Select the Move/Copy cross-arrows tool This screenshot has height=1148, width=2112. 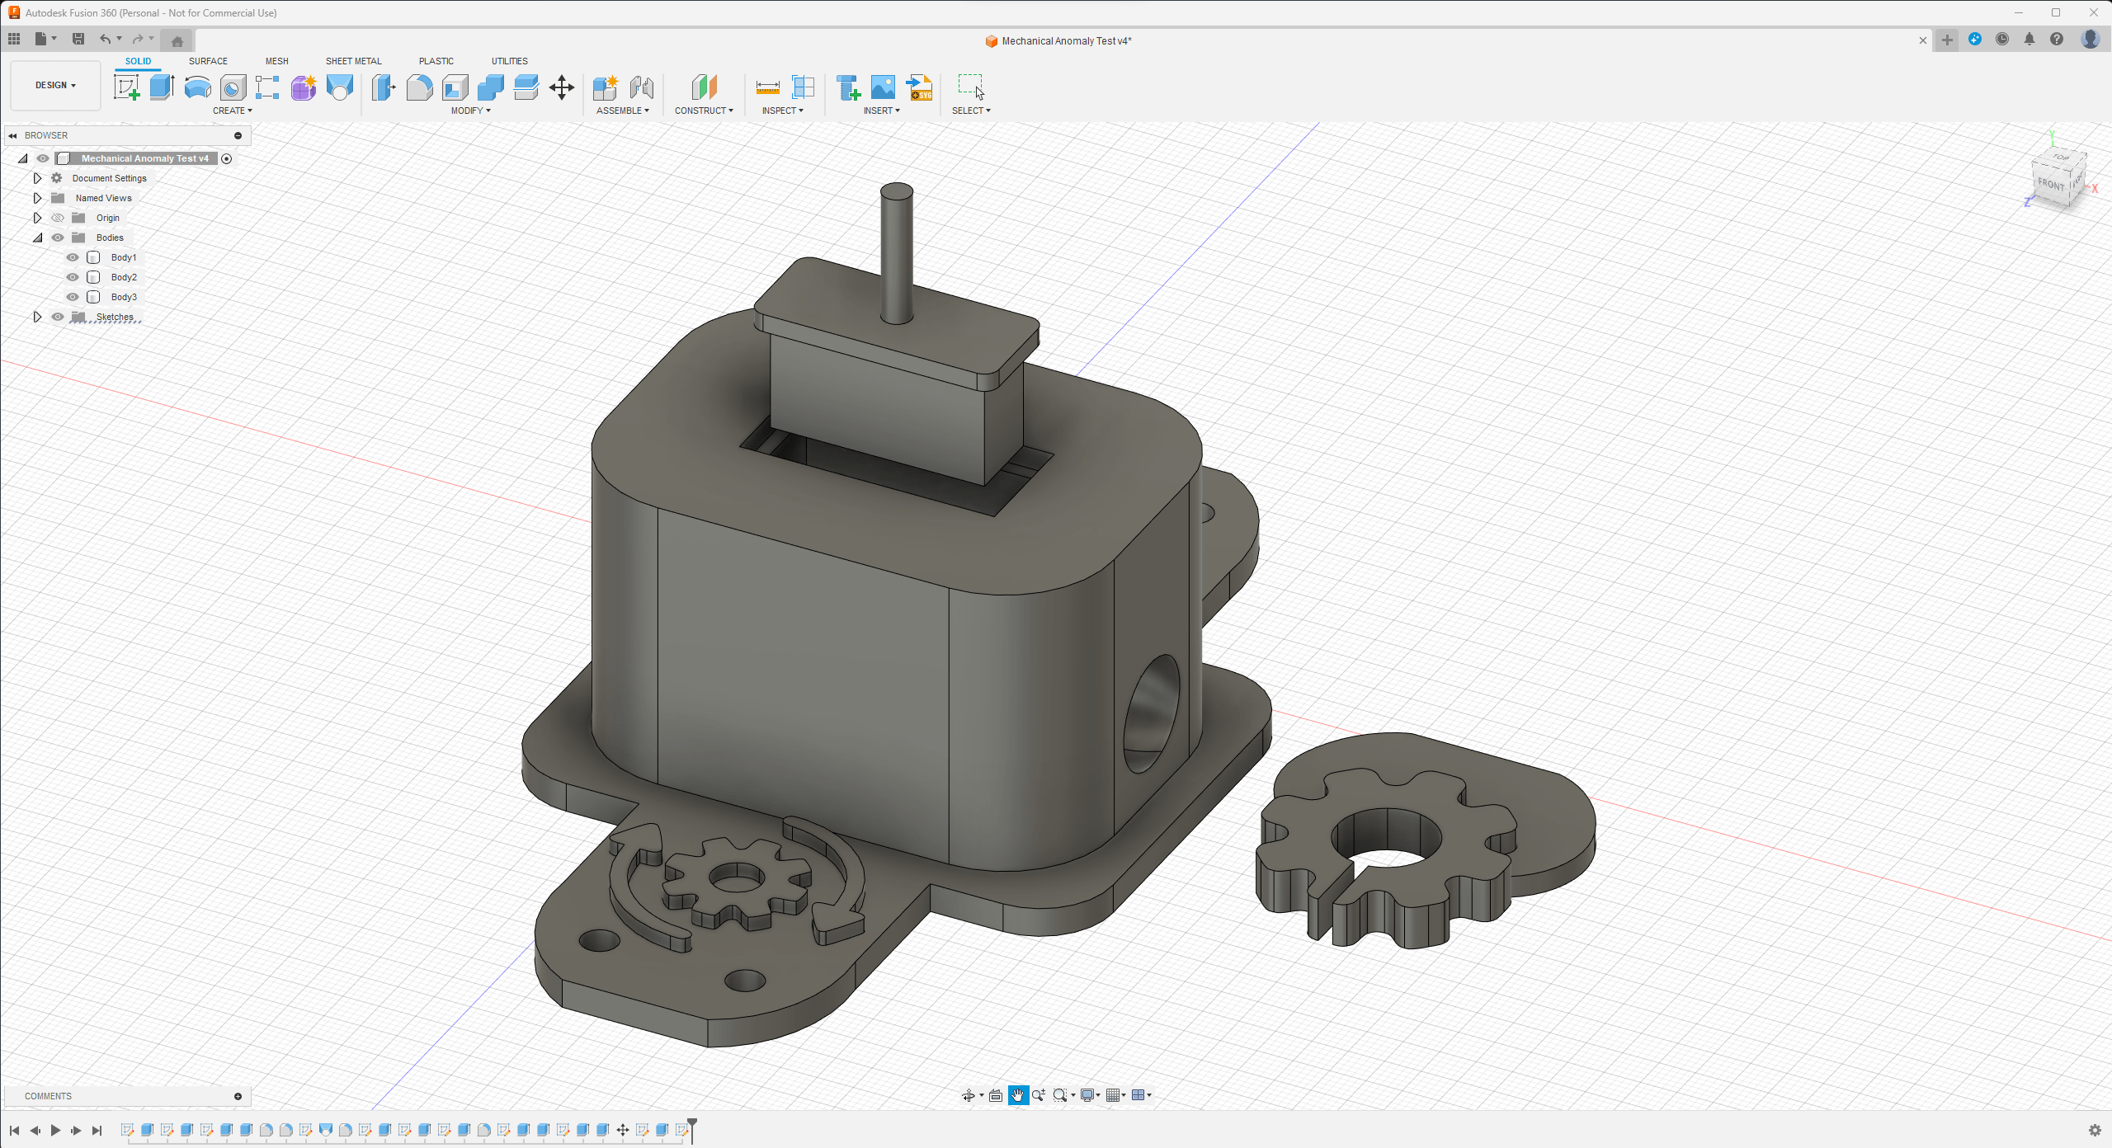pyautogui.click(x=562, y=87)
